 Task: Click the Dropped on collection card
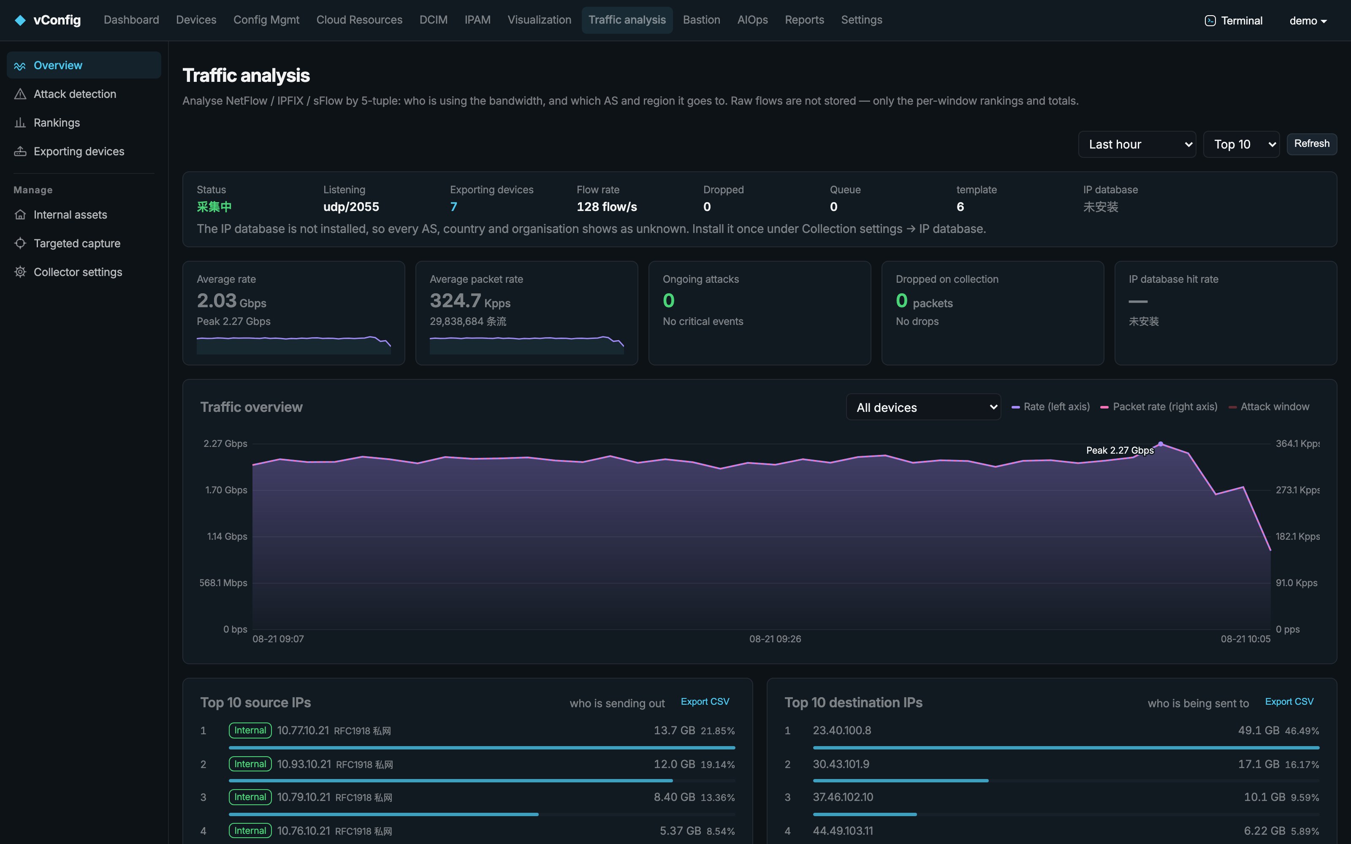[x=993, y=313]
